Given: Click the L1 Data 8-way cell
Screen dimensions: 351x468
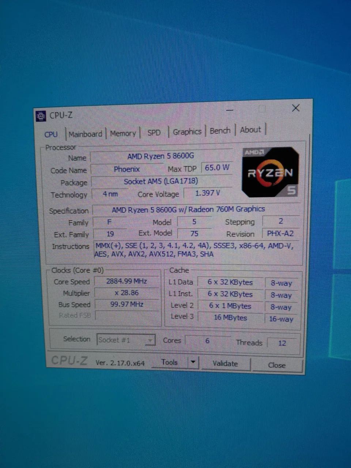Looking at the screenshot, I should (x=281, y=283).
